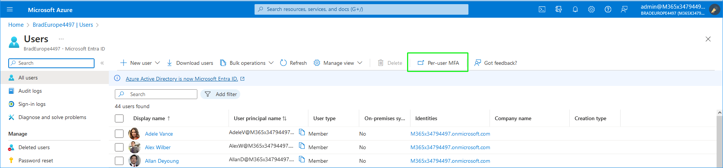Check the Adele Vance row checkbox
Viewport: 723px width, 168px height.
[x=119, y=134]
